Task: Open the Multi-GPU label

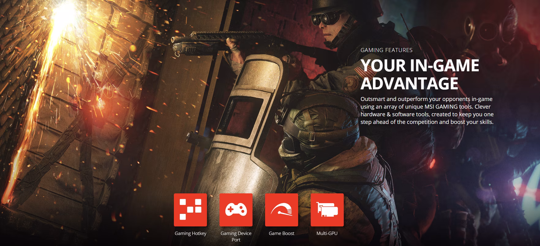Action: click(327, 233)
